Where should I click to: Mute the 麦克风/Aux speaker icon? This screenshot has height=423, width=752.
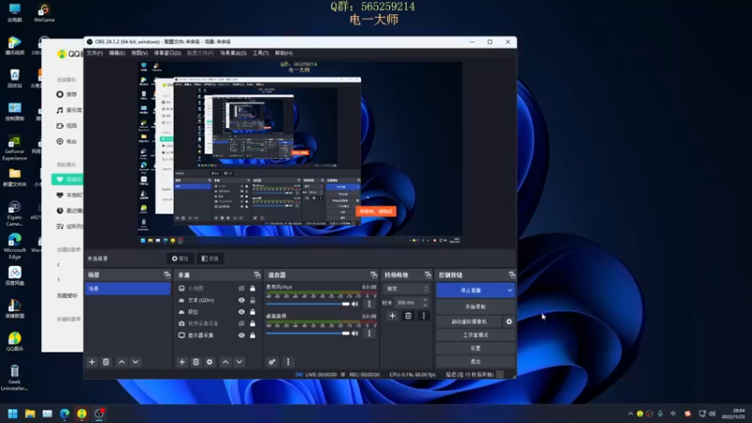tap(355, 304)
